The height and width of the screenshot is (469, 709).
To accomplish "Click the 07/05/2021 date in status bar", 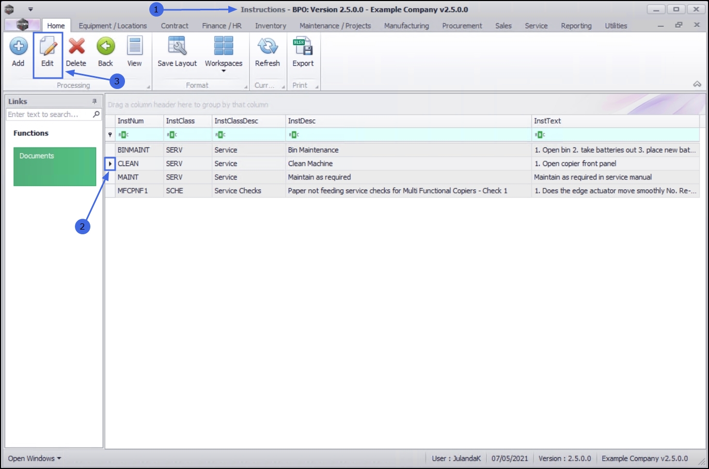I will click(510, 459).
